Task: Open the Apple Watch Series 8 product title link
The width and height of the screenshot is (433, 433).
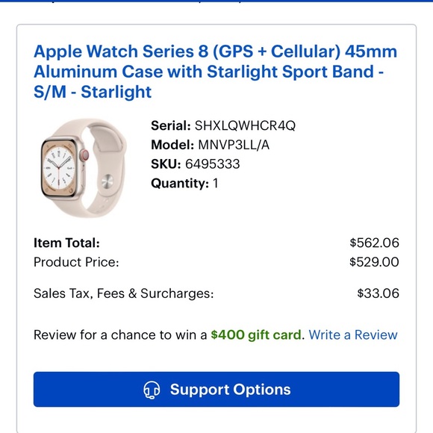Action: [x=216, y=72]
